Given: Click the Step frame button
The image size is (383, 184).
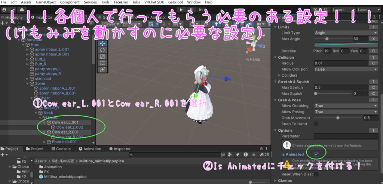Looking at the screenshot, I should coord(200,10).
